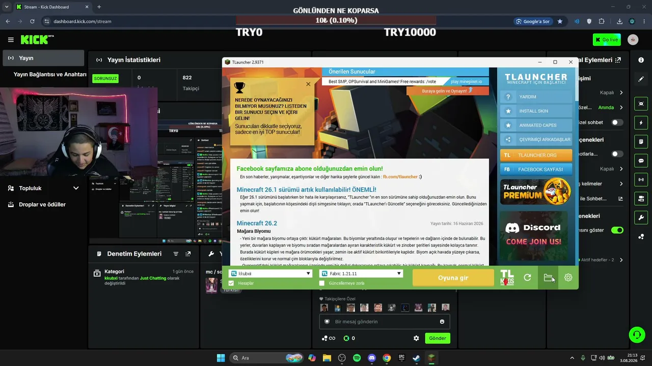Toggle the Hesaplar checkbox
Screen dimensions: 652x366
point(231,283)
